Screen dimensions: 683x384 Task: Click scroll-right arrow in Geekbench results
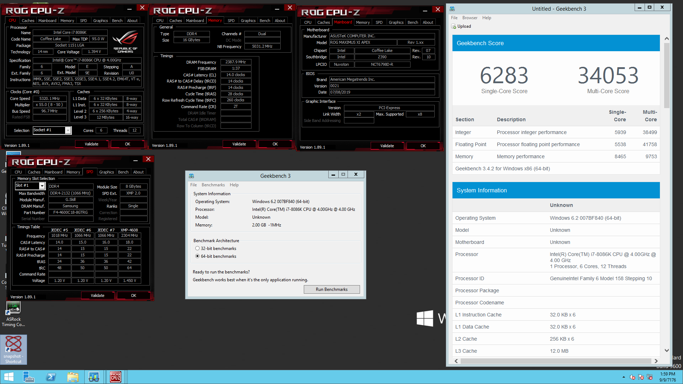point(656,361)
